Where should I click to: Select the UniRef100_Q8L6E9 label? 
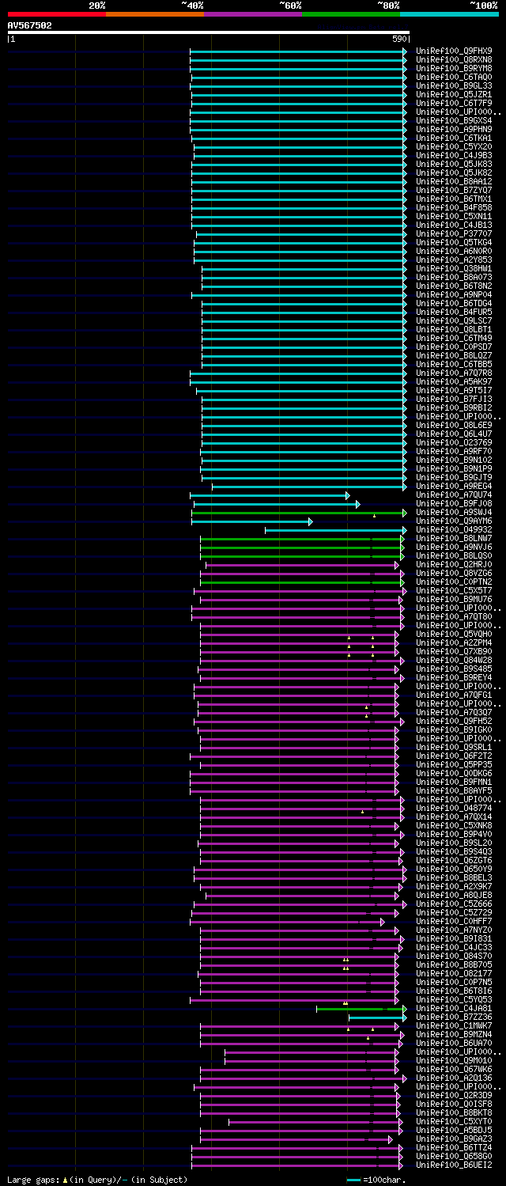[x=454, y=425]
